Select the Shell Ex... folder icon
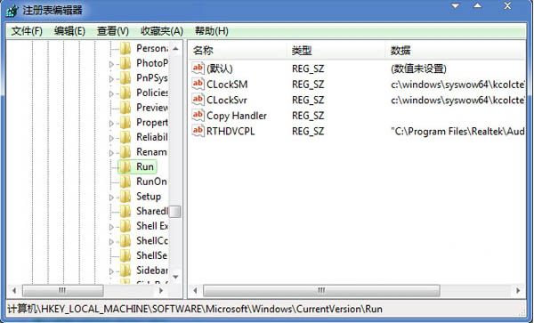This screenshot has height=323, width=534. click(125, 226)
